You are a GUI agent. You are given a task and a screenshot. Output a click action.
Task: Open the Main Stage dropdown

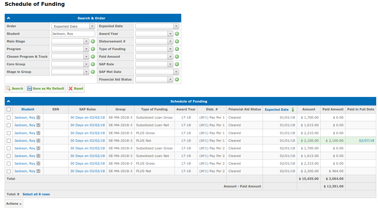tap(70, 41)
